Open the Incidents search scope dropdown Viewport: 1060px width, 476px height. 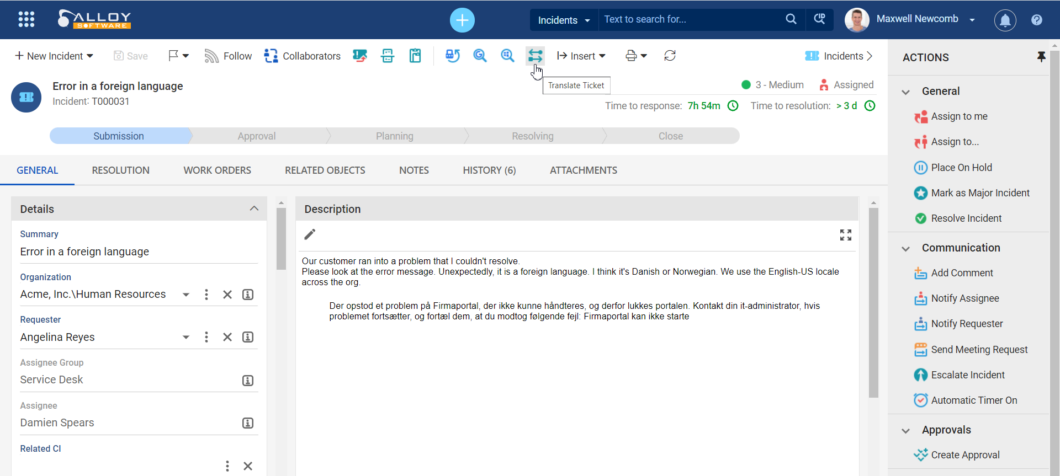[564, 20]
